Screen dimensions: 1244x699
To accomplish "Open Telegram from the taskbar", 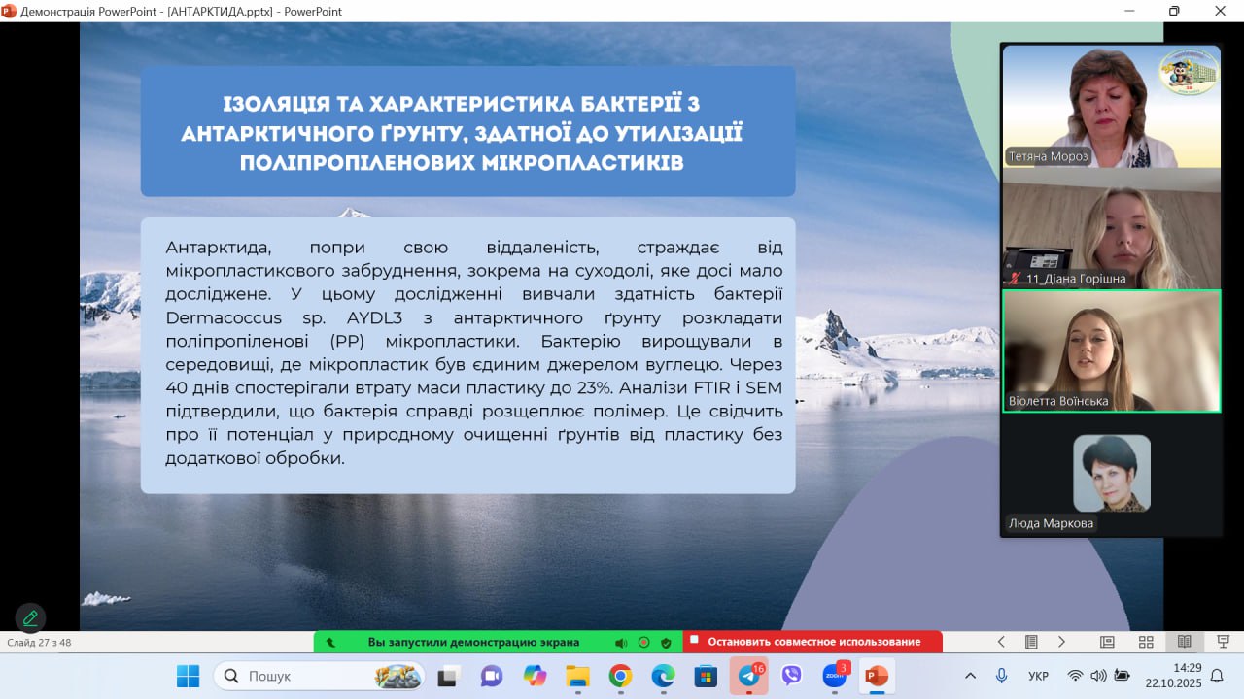I will coord(749,676).
